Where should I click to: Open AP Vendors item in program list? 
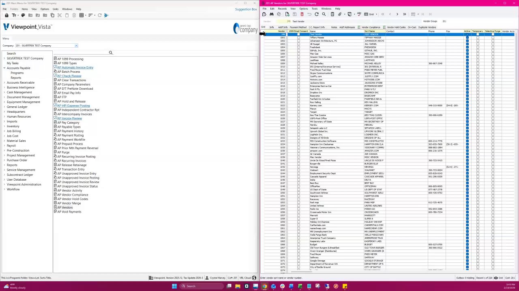65,207
